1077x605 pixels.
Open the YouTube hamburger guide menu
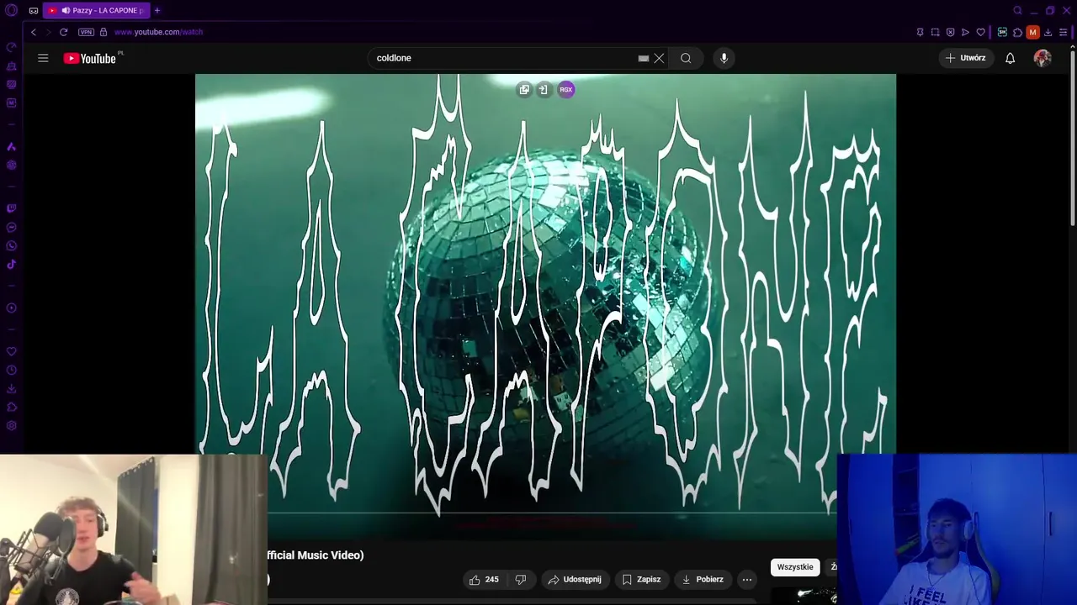click(43, 58)
